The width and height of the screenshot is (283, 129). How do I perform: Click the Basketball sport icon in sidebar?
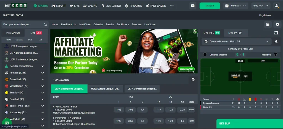pyautogui.click(x=7, y=79)
